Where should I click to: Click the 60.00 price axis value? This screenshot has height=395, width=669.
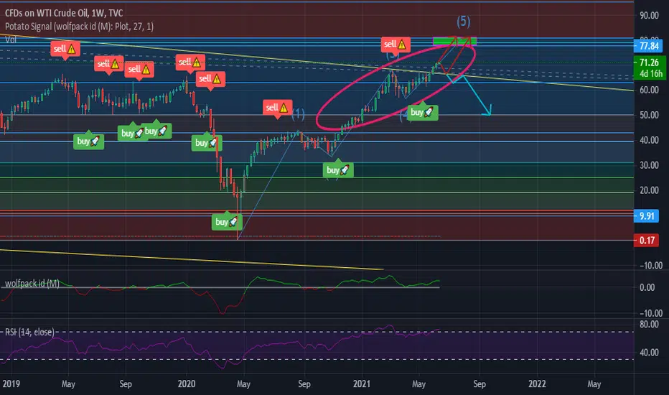click(649, 90)
